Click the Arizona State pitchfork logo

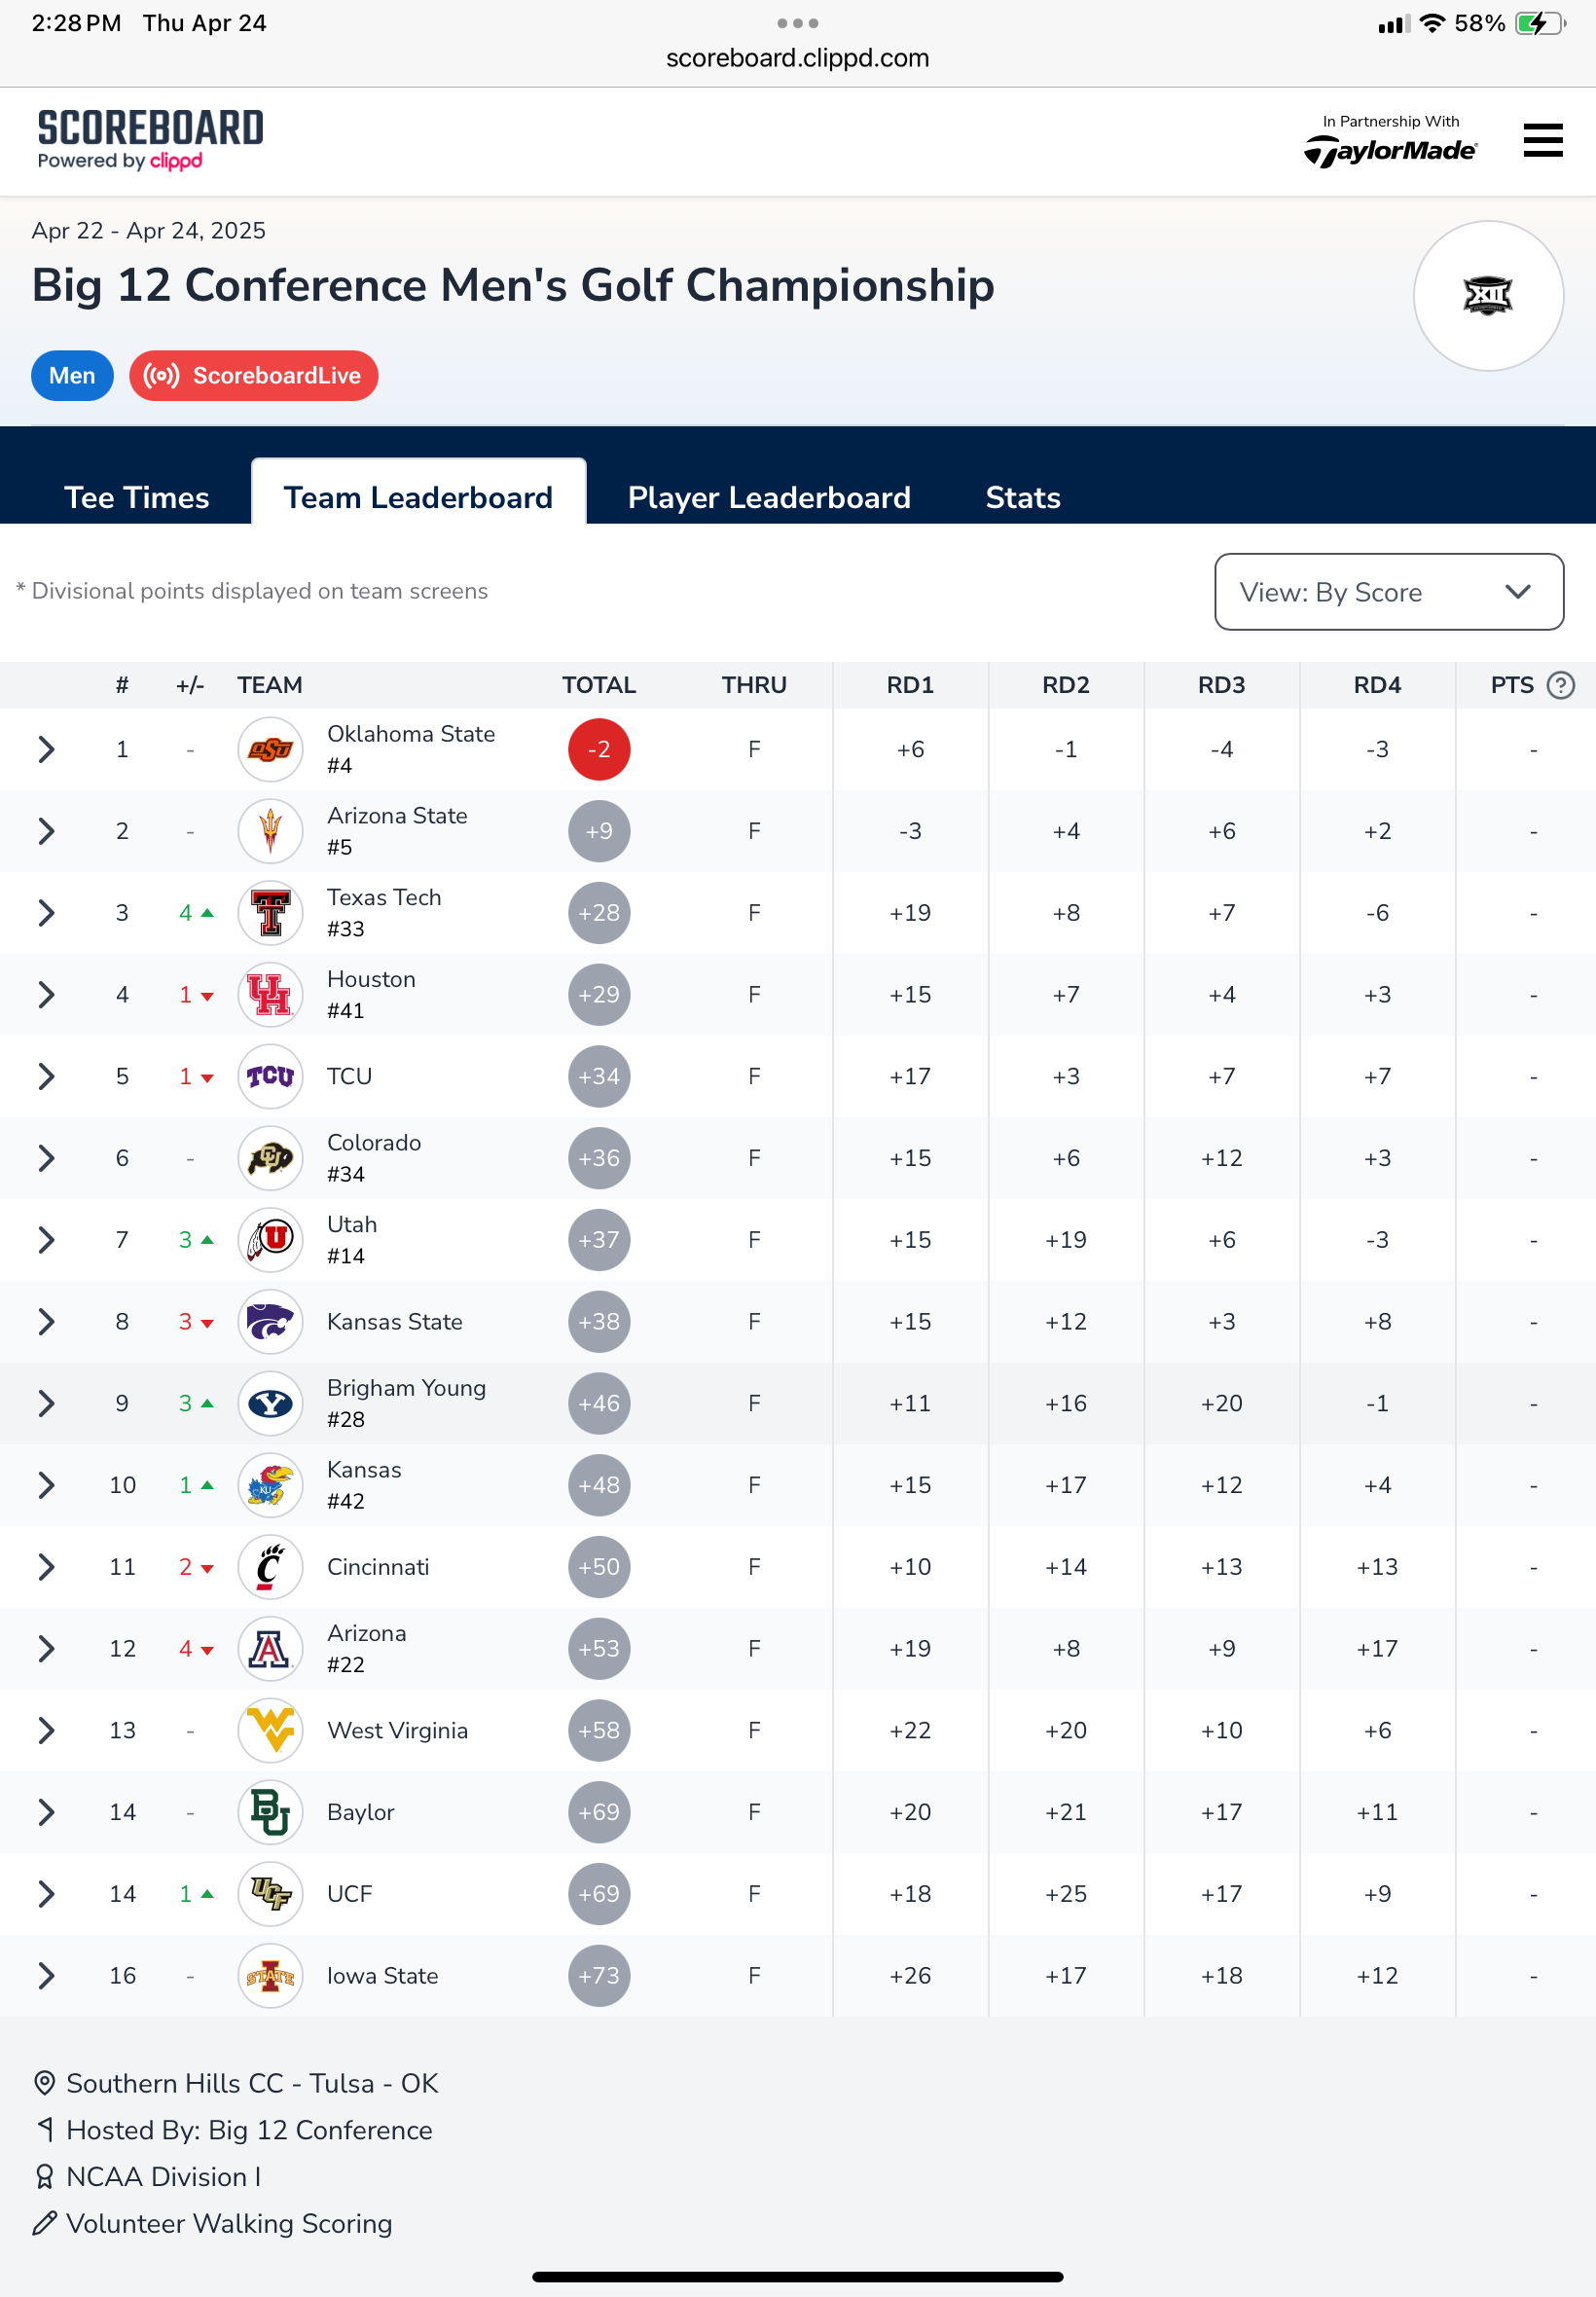tap(270, 831)
